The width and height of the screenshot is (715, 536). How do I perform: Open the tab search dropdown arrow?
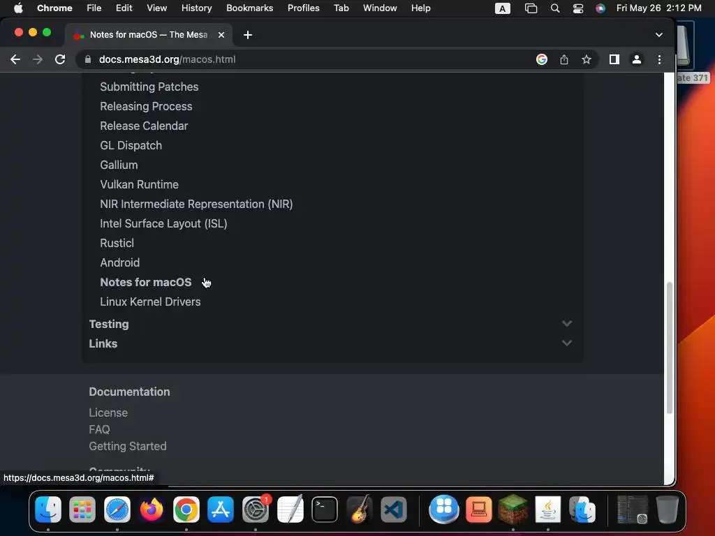(659, 35)
